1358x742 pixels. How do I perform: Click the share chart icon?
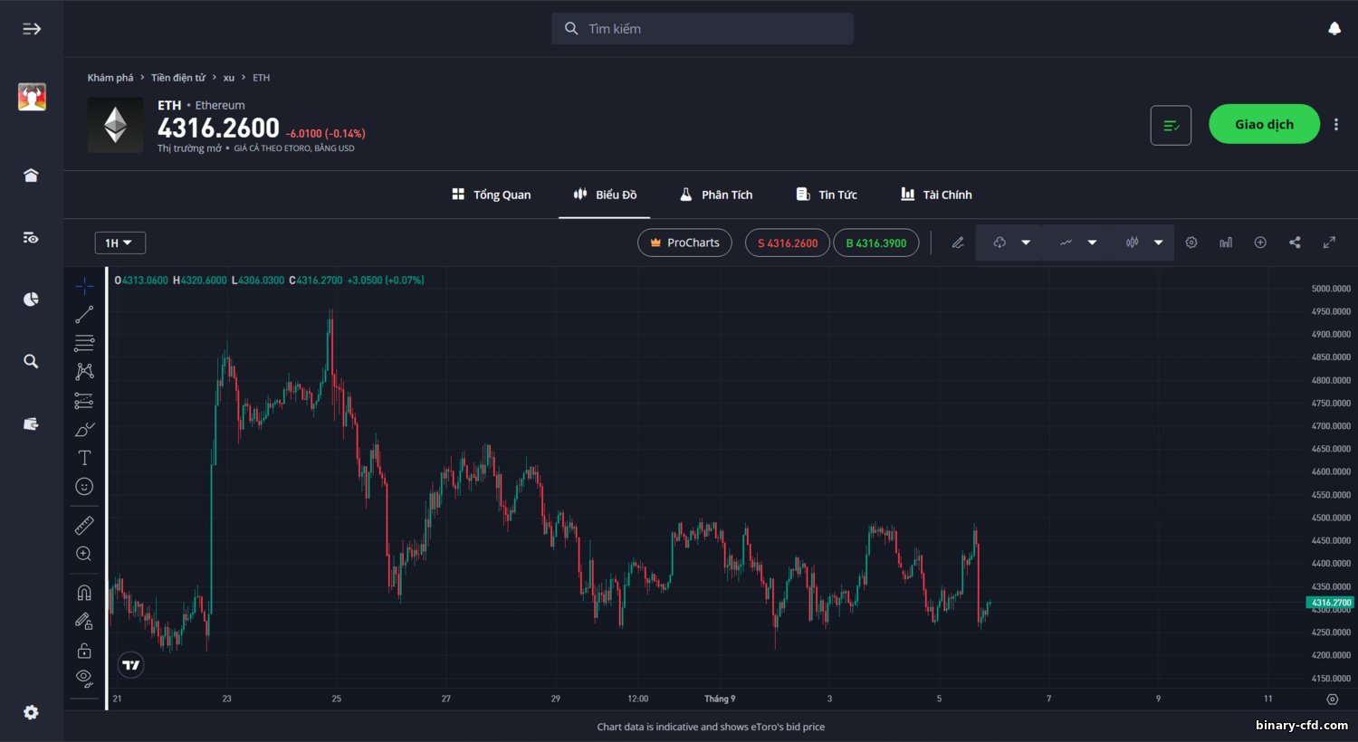pyautogui.click(x=1295, y=243)
